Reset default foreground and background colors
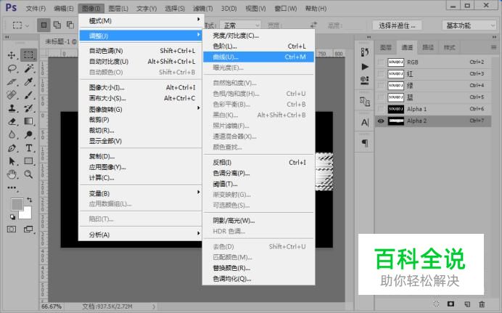Screen dimensions: 502x313 12,217
